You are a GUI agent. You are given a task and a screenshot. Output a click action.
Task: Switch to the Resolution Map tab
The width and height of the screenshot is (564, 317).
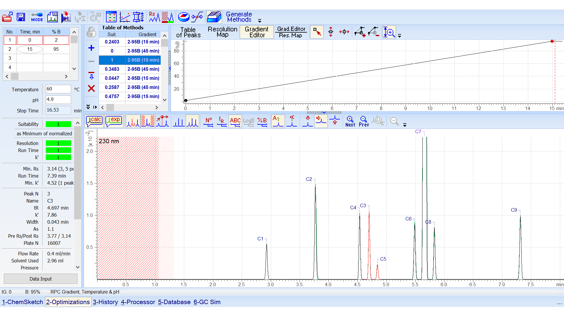[222, 32]
